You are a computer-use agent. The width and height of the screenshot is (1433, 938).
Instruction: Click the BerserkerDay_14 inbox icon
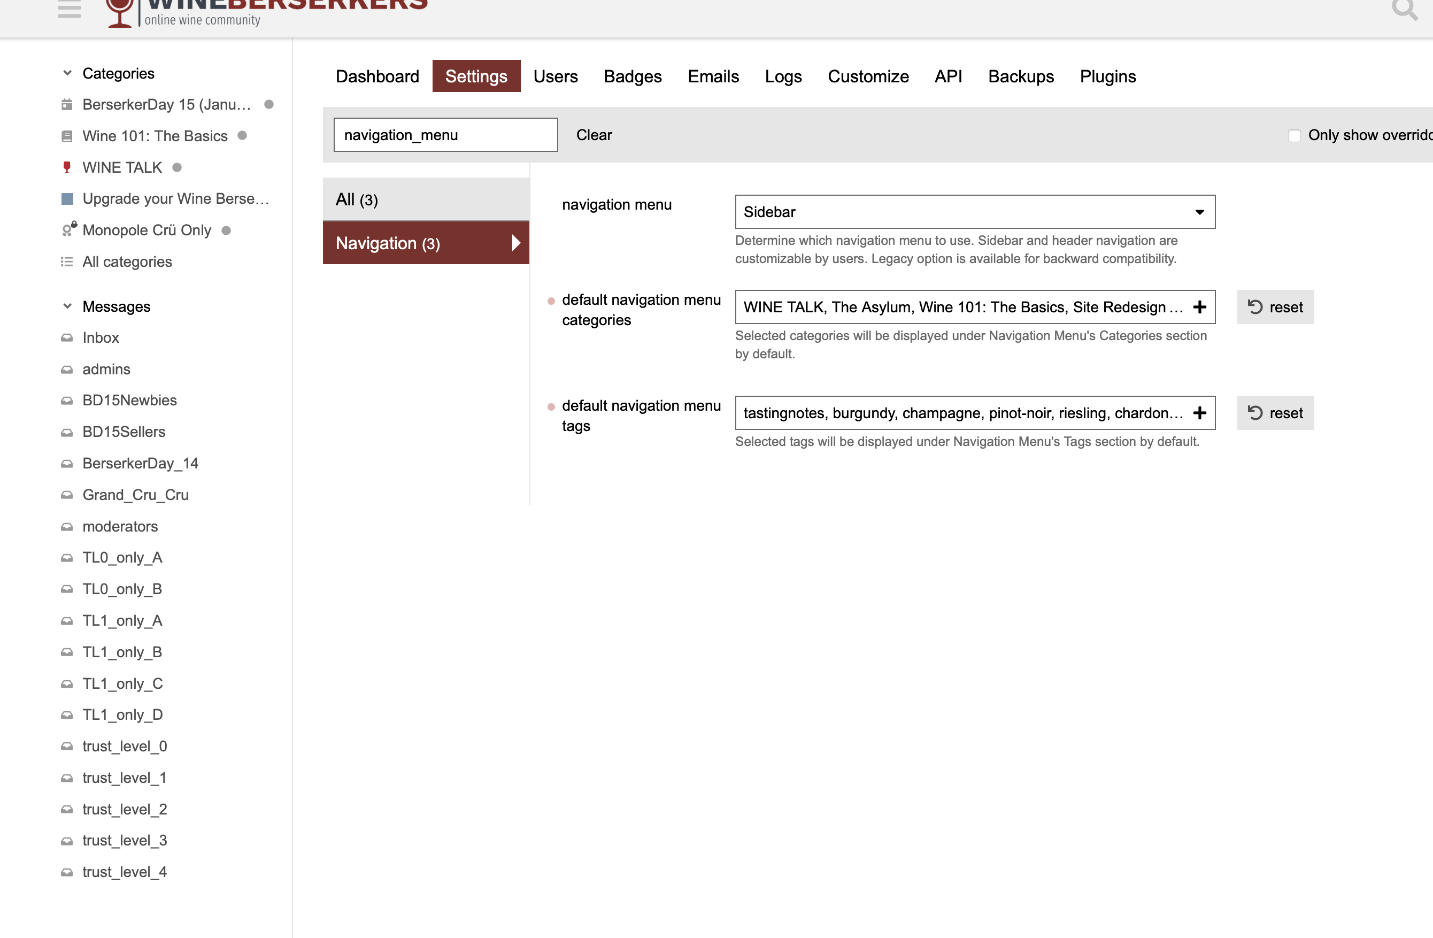click(67, 464)
